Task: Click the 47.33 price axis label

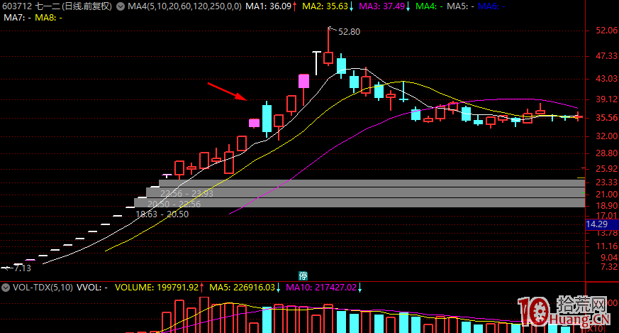Action: pyautogui.click(x=606, y=56)
